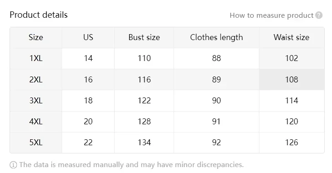Click bust size value 110

coord(144,58)
